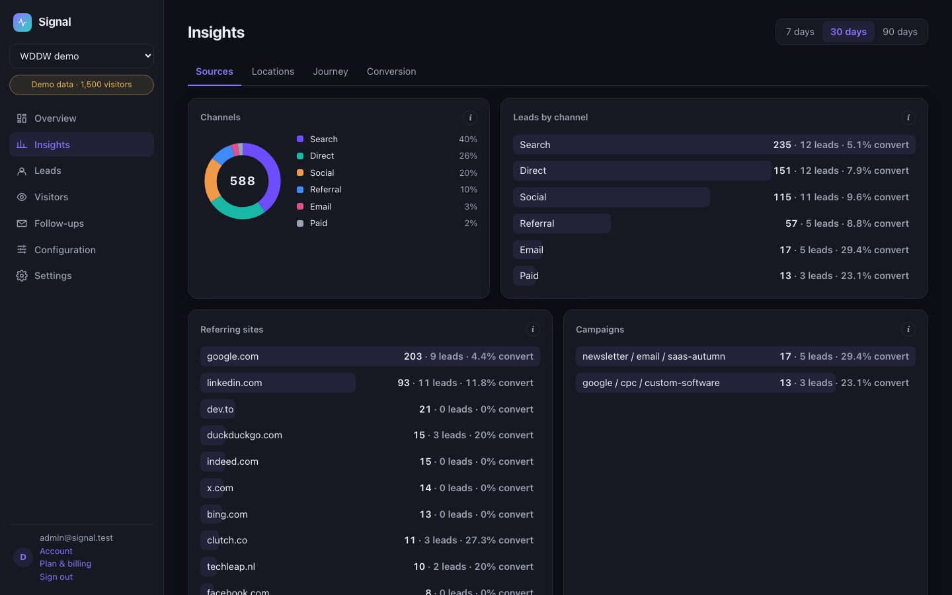Click Referral 10% legend entry
This screenshot has width=952, height=595.
(x=387, y=190)
